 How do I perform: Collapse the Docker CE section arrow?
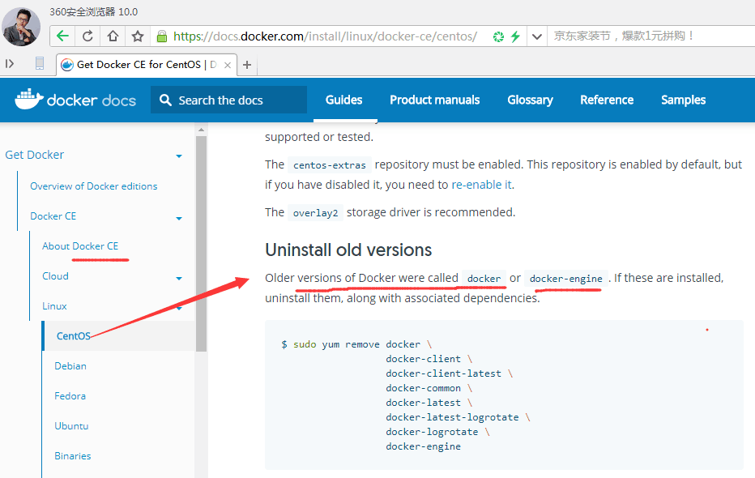click(179, 219)
